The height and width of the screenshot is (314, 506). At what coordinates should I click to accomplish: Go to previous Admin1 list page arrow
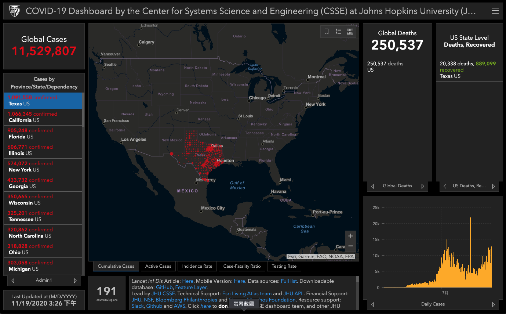13,281
